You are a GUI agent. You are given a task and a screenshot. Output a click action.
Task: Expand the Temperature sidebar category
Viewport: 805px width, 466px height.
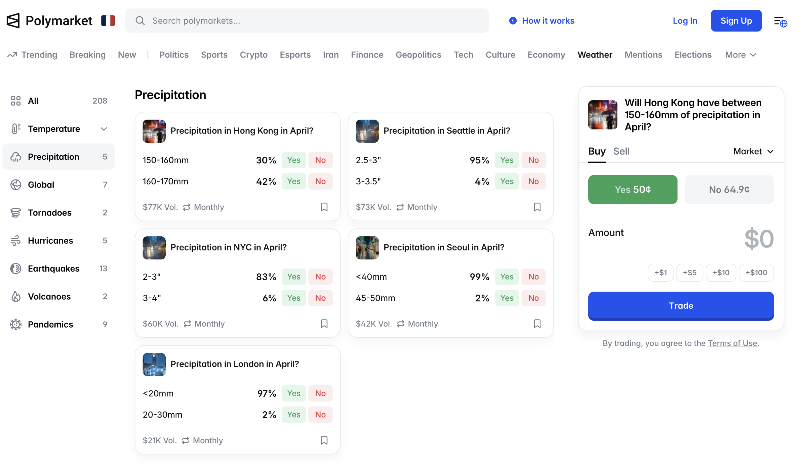coord(103,129)
